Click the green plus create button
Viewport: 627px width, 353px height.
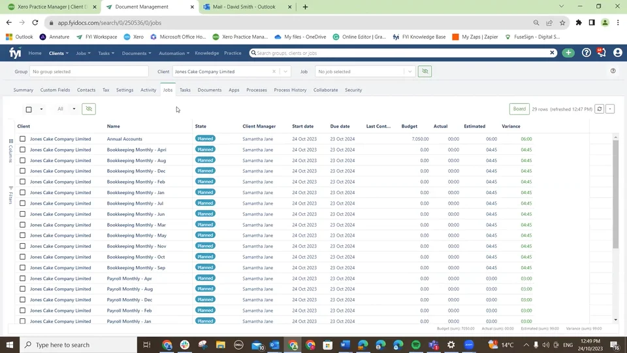[568, 53]
